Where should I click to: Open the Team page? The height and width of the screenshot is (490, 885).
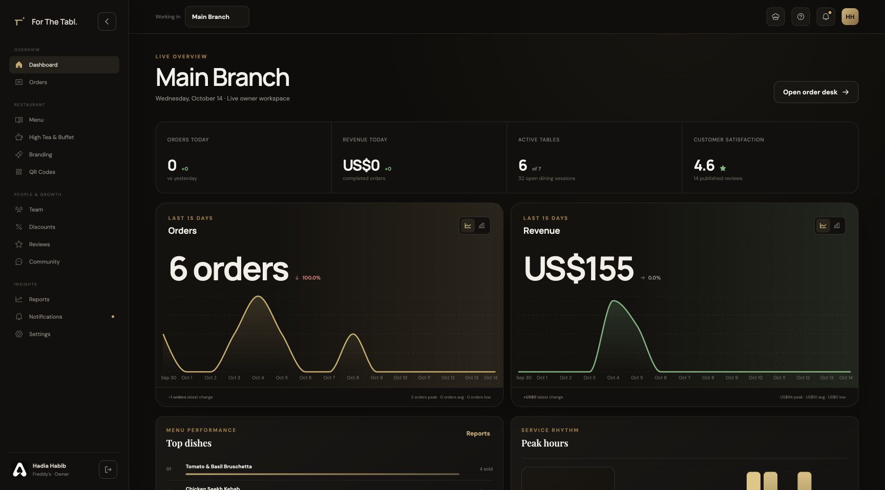(64, 210)
